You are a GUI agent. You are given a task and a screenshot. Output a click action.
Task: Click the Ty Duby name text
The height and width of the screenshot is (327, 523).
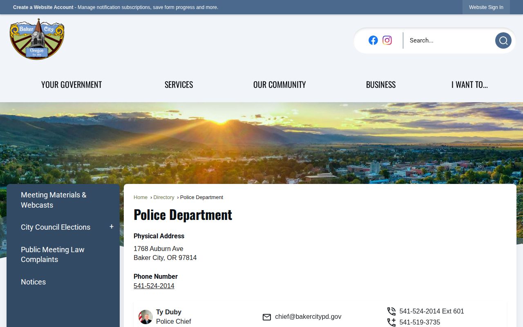click(x=169, y=312)
